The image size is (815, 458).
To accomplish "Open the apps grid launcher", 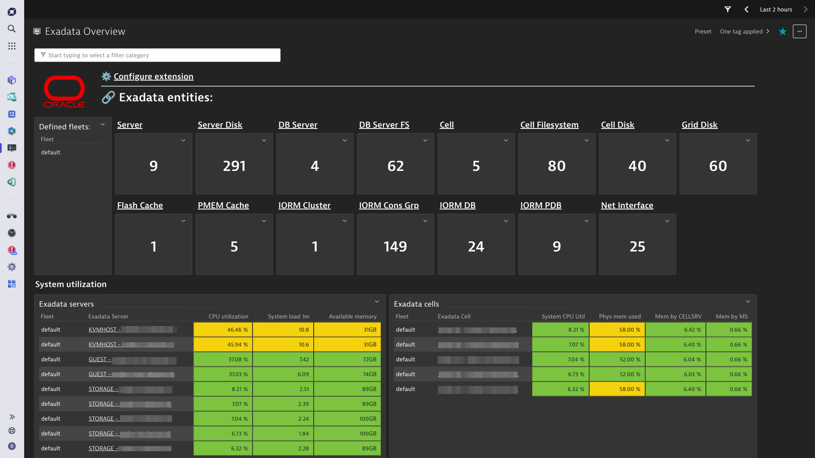I will pos(12,46).
